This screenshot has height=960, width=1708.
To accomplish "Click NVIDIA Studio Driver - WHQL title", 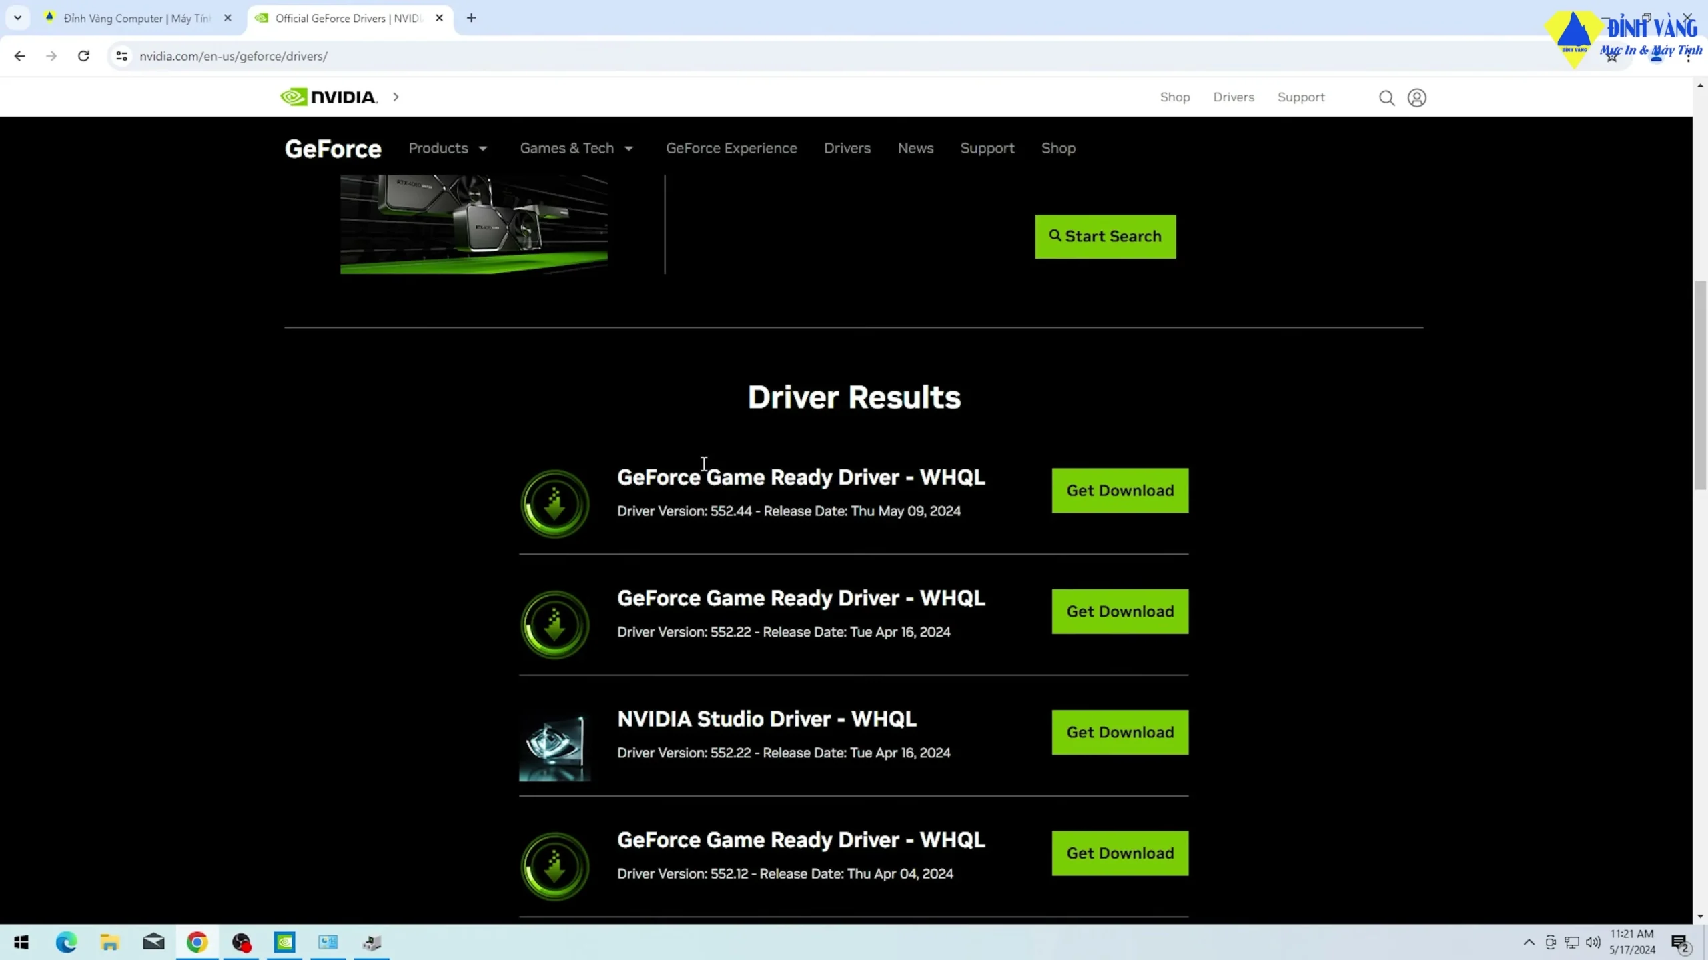I will (x=767, y=719).
